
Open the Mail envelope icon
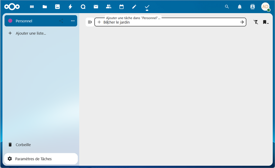click(x=96, y=7)
